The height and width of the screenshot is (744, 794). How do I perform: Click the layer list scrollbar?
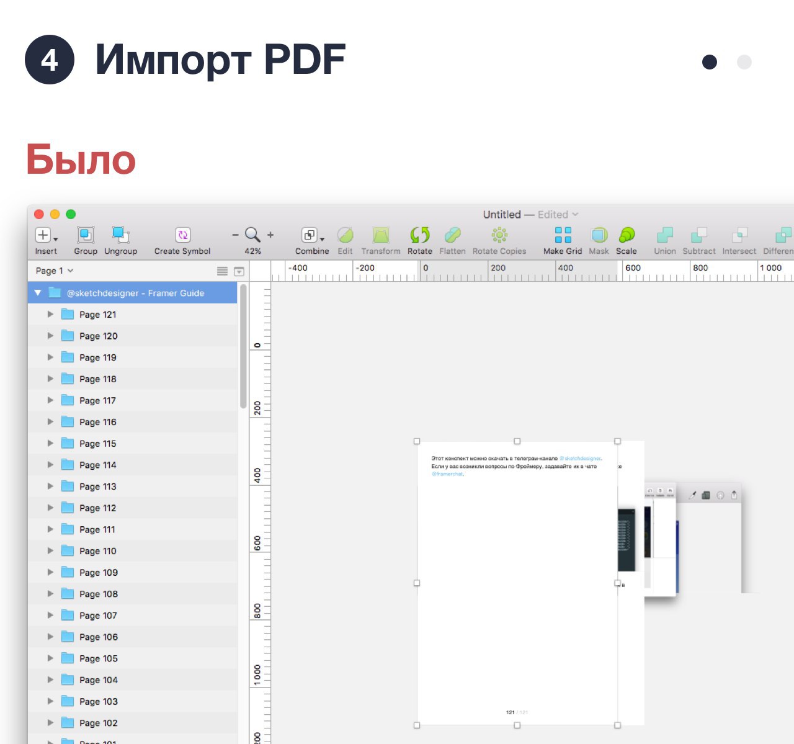coord(243,346)
